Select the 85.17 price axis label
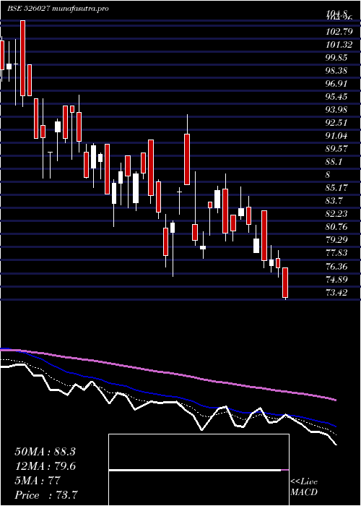361x506 pixels. pos(337,188)
